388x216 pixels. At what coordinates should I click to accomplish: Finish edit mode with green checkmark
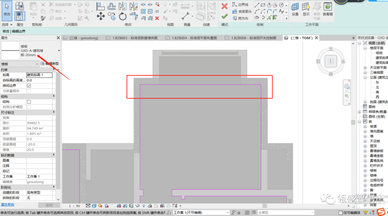click(225, 16)
